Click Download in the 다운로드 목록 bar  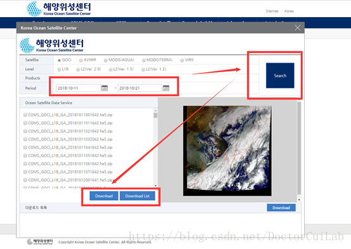281,208
